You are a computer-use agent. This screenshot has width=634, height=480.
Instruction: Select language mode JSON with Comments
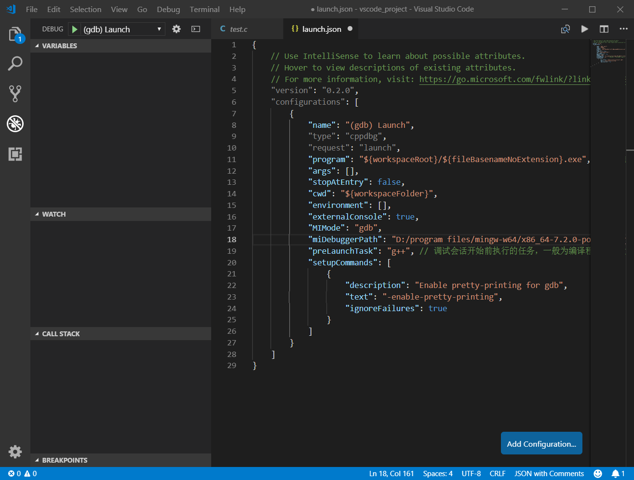549,474
